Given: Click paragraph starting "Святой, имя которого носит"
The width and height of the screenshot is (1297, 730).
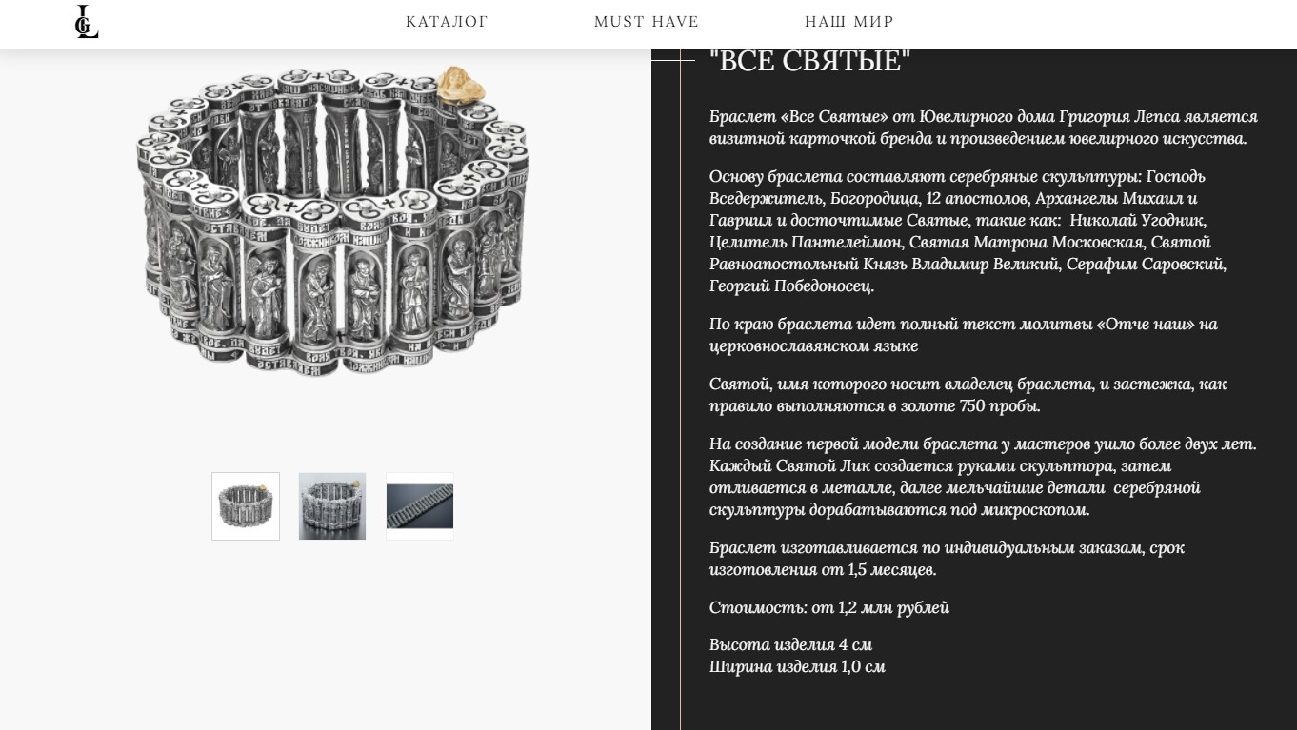Looking at the screenshot, I should (968, 395).
